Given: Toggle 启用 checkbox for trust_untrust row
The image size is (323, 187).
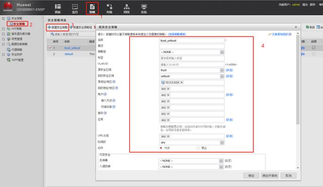Looking at the screenshot, I should point(313,48).
